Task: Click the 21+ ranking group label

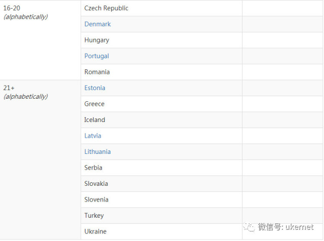Action: 9,88
